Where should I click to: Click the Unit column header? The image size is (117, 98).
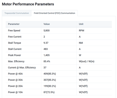pos(81,24)
